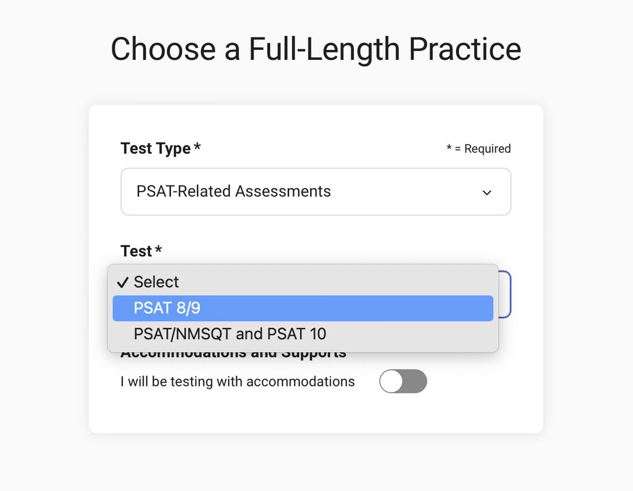Click the gray track of accommodations toggle
633x491 pixels.
coord(417,381)
